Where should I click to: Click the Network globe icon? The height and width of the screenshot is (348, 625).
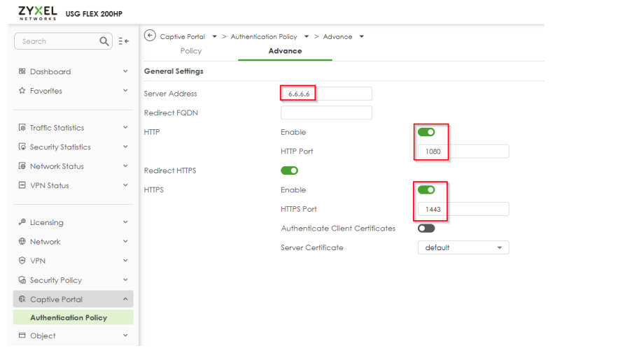click(x=22, y=241)
